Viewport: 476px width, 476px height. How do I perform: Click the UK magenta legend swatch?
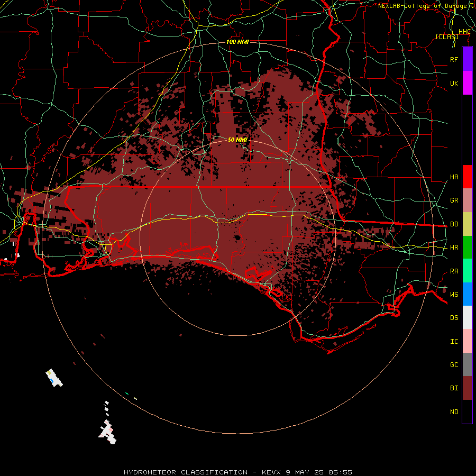pyautogui.click(x=467, y=83)
